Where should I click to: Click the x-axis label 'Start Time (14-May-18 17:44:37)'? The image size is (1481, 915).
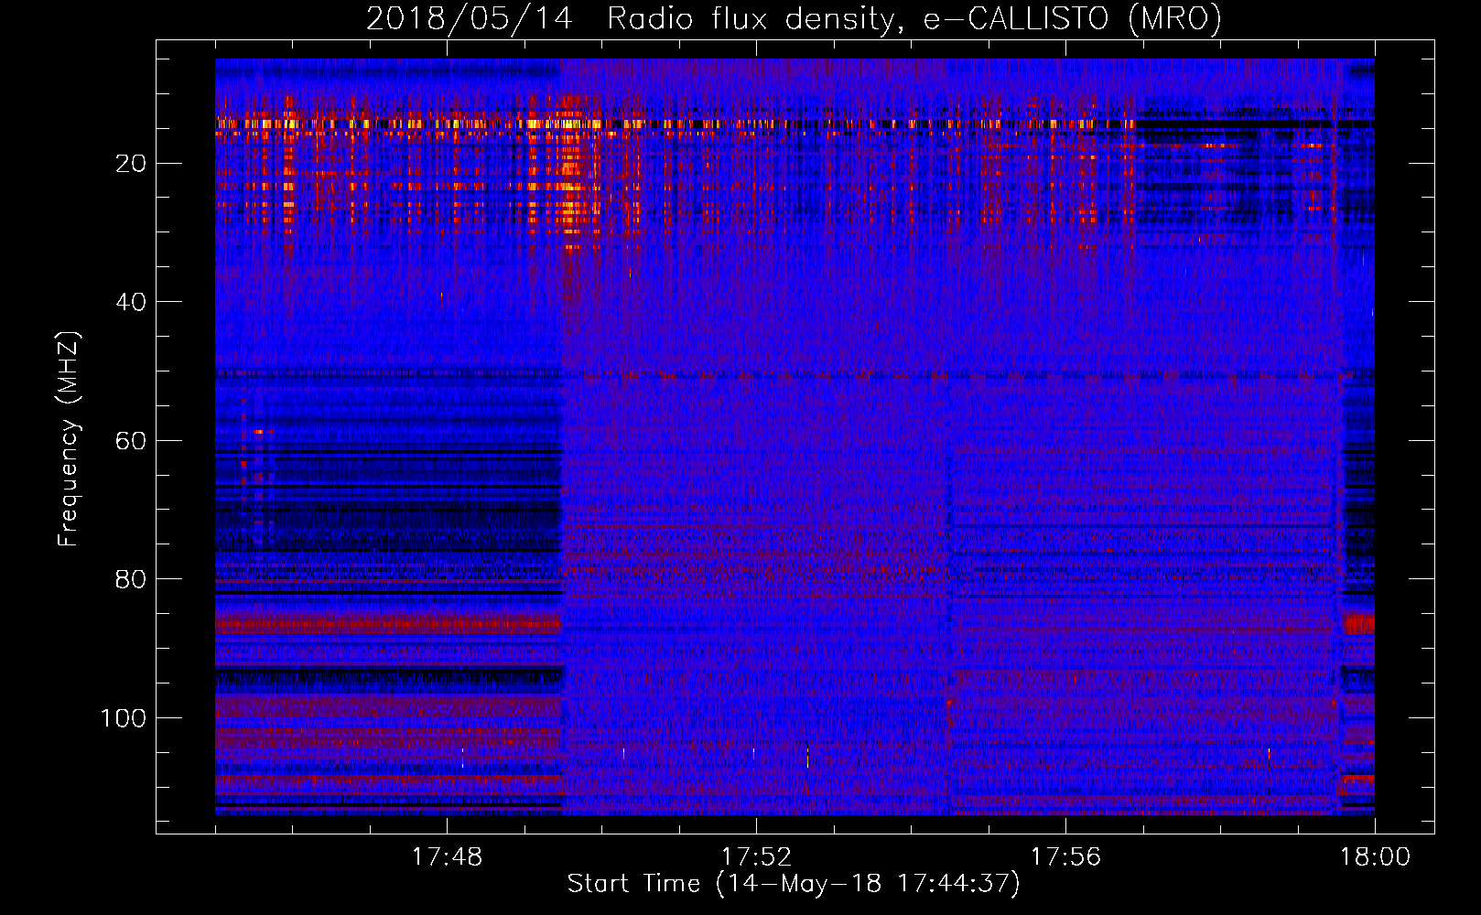click(793, 883)
